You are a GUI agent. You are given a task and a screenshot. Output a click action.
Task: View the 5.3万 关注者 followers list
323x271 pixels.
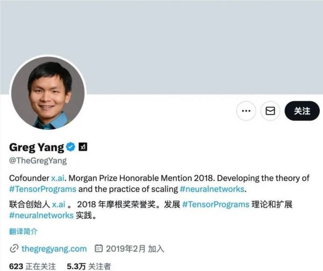[89, 266]
